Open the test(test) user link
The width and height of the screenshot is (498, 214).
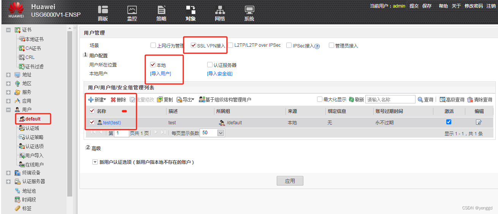[x=112, y=123]
